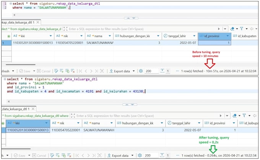Viewport: 260px width, 160px height.
Task: Click the funnel filter icon in lower result panel
Action: [244, 115]
